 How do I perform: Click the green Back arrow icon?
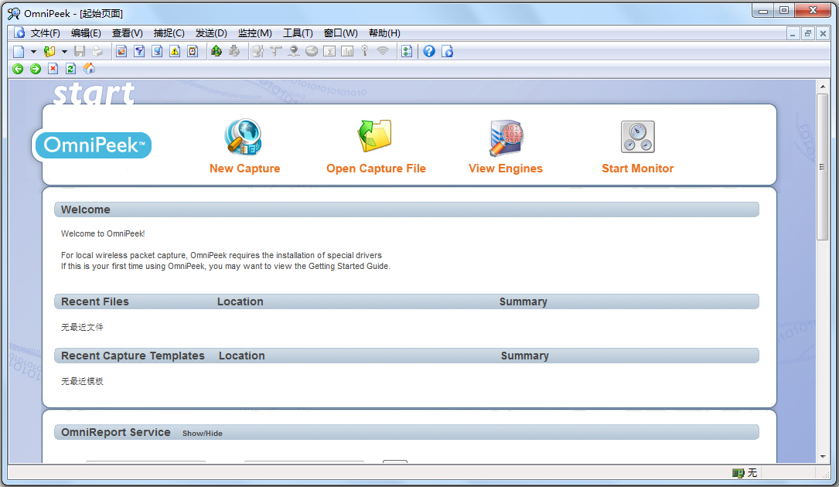18,69
